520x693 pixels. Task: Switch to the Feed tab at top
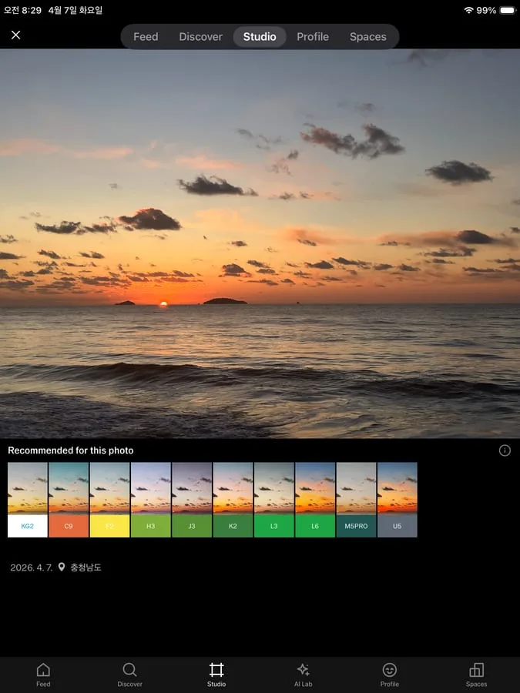tap(146, 36)
